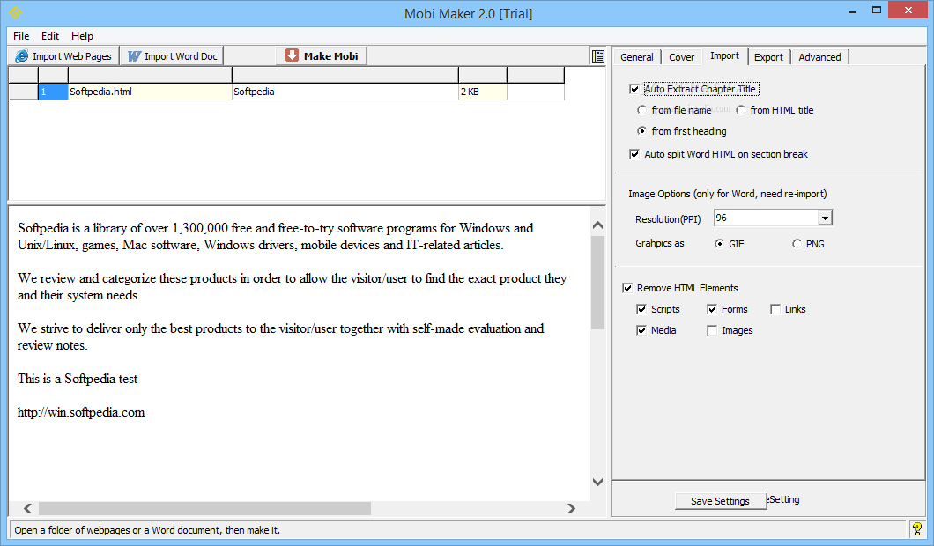Toggle the list view icon above the table
This screenshot has width=934, height=546.
[598, 56]
